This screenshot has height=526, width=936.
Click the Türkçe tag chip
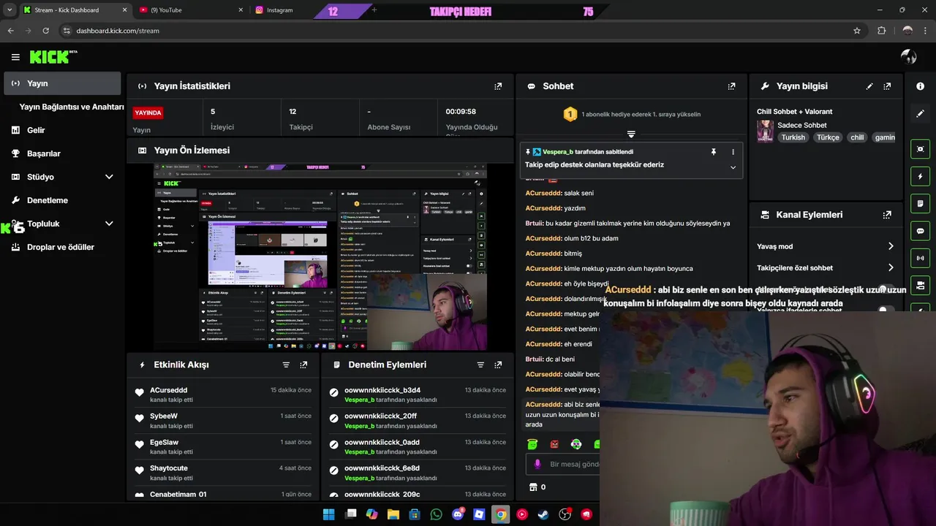point(828,137)
